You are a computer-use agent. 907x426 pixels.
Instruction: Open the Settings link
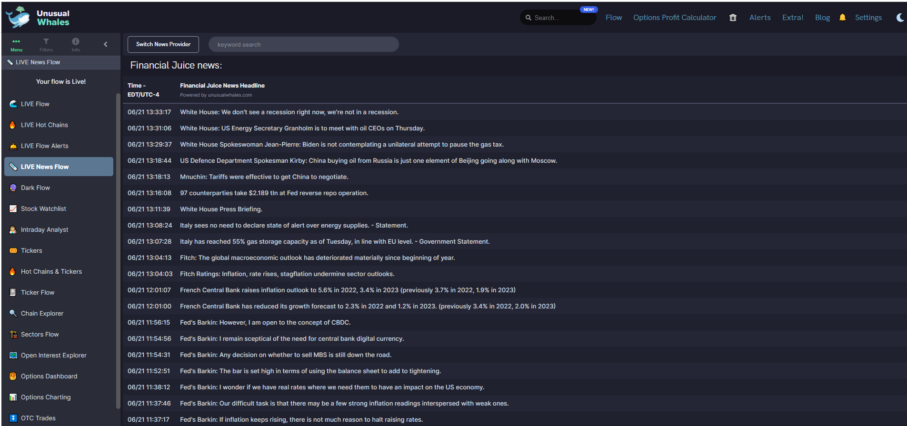pyautogui.click(x=868, y=18)
